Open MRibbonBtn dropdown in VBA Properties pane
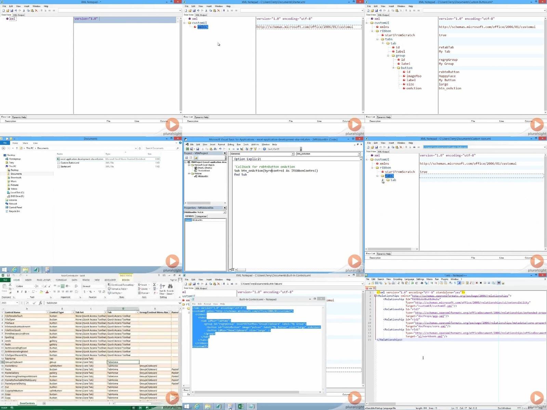The height and width of the screenshot is (410, 547). (225, 212)
